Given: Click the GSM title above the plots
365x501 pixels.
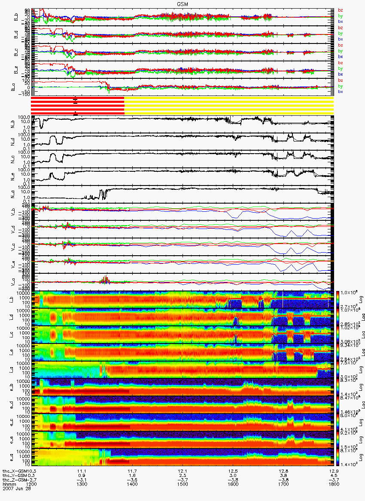Looking at the screenshot, I should [182, 4].
